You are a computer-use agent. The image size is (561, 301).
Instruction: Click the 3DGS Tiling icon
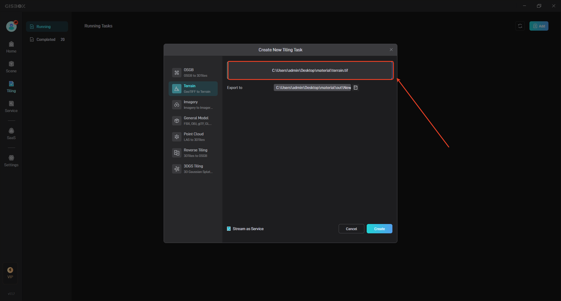pos(177,169)
